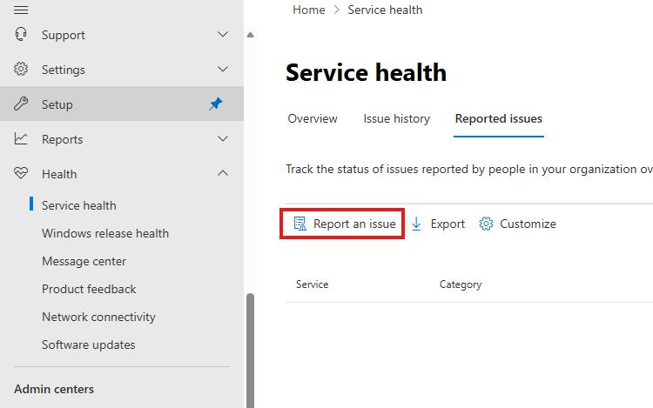Open Windows release health page
This screenshot has height=408, width=653.
105,233
